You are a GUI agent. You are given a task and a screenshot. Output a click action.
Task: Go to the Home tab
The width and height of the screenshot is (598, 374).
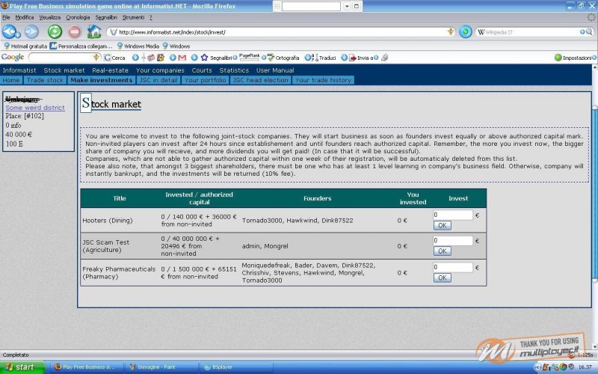tap(11, 80)
